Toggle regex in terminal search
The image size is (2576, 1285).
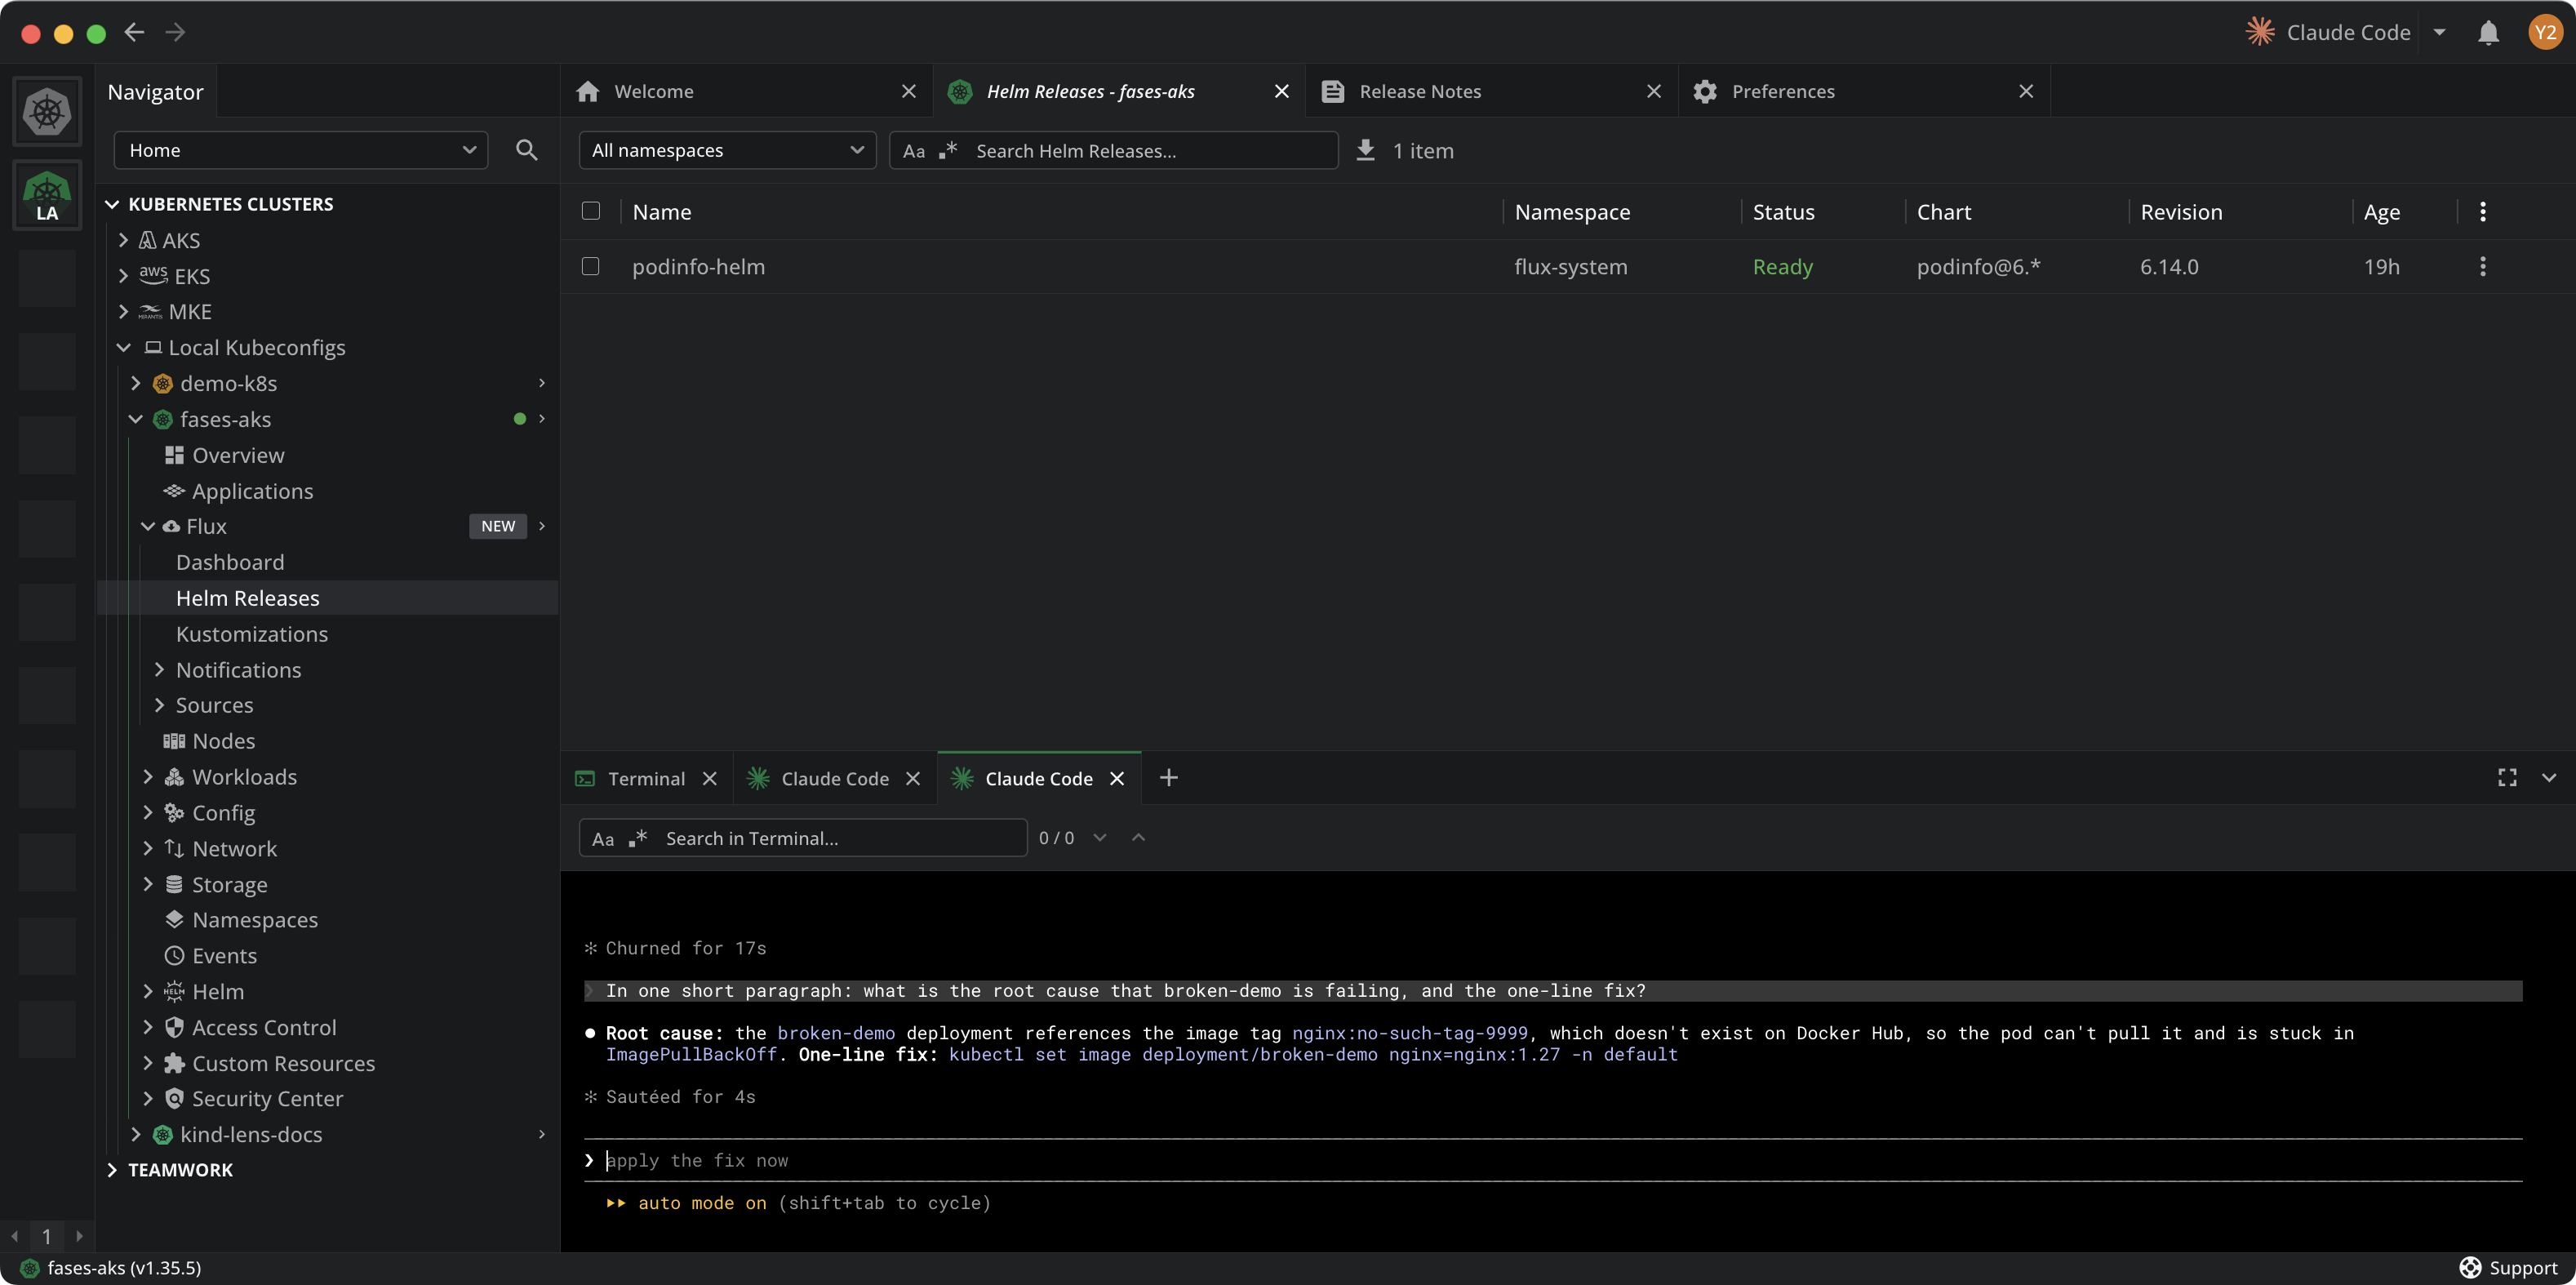coord(638,838)
